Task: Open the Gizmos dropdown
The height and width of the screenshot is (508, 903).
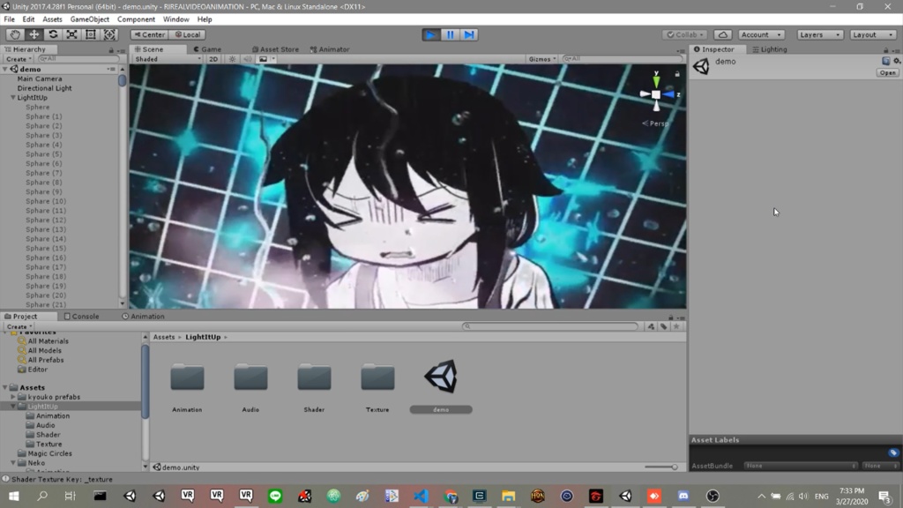Action: (x=542, y=59)
